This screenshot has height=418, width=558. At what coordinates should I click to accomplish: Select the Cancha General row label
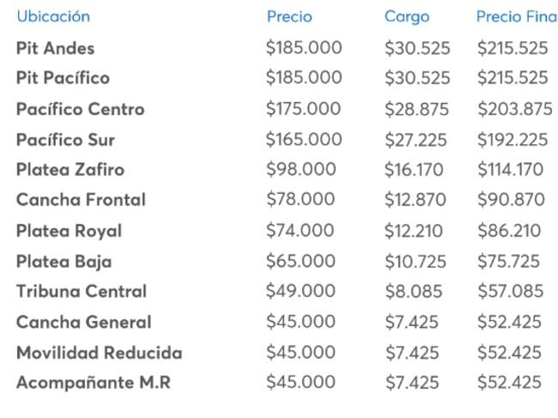coord(83,322)
